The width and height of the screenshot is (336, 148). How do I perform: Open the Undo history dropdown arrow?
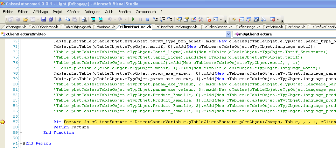(x=115, y=19)
